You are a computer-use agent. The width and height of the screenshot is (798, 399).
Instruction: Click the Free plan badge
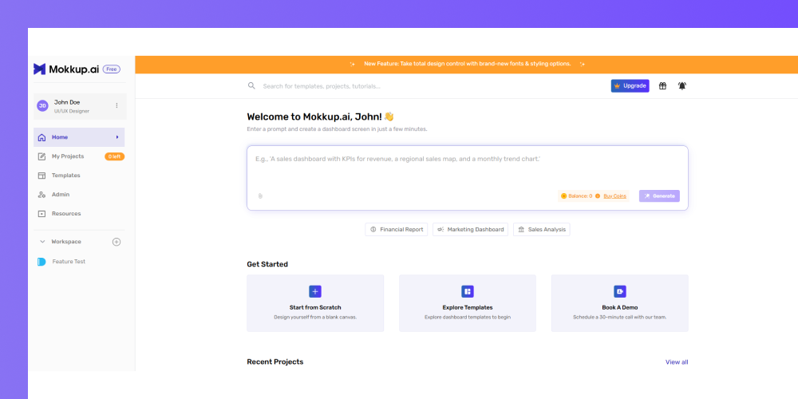coord(112,69)
